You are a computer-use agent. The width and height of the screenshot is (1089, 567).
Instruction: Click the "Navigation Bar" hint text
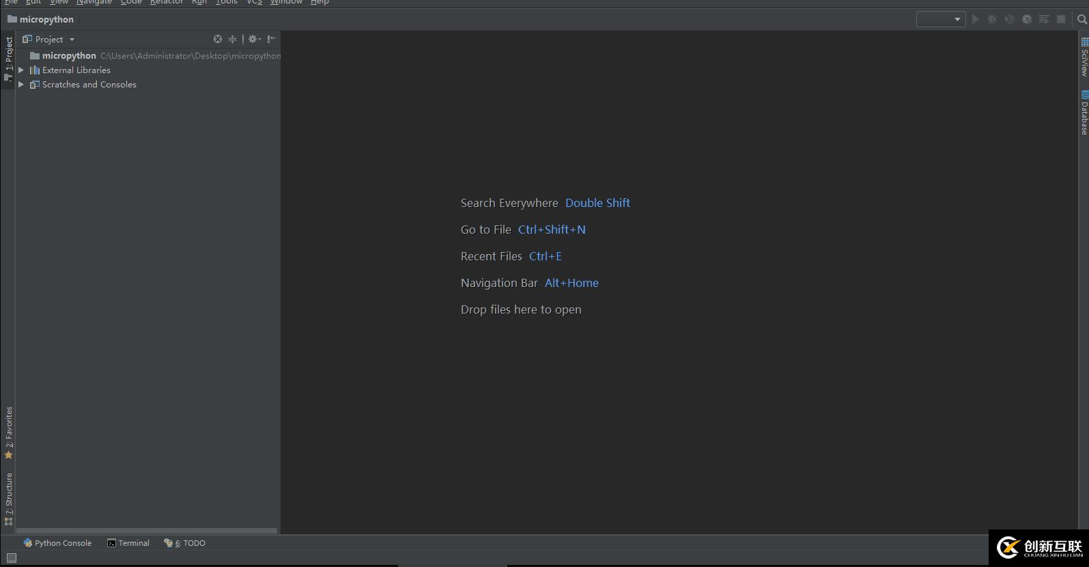499,283
